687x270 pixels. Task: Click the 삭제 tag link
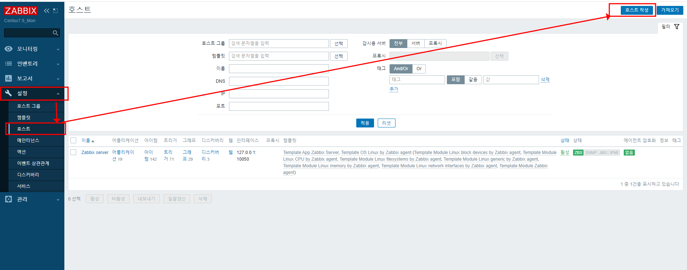(x=545, y=79)
